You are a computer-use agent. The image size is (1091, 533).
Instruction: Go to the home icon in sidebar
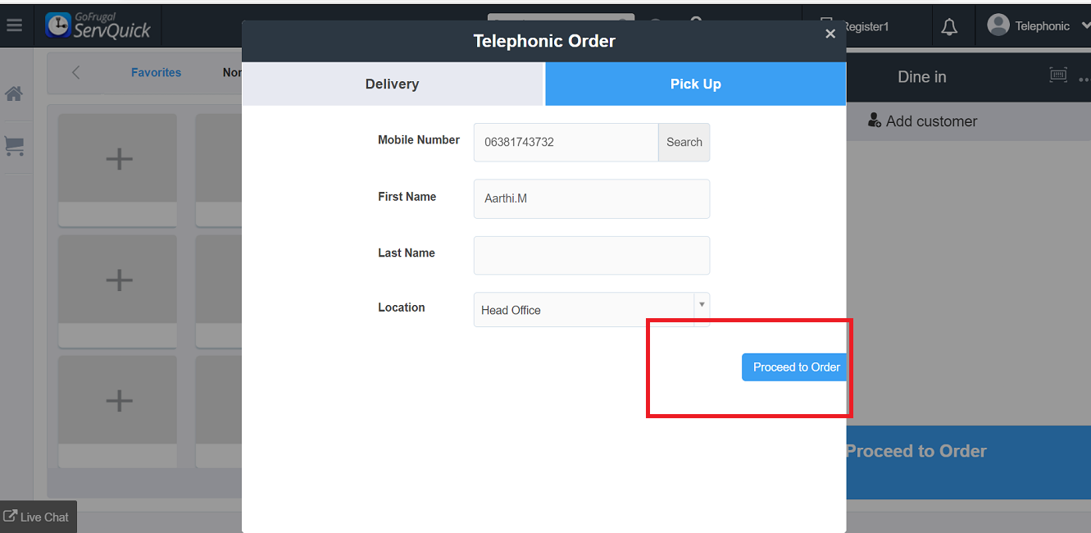14,94
